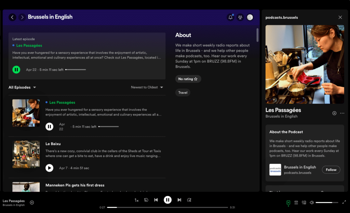Click the total duration 5:31
The height and width of the screenshot is (213, 350).
click(232, 208)
